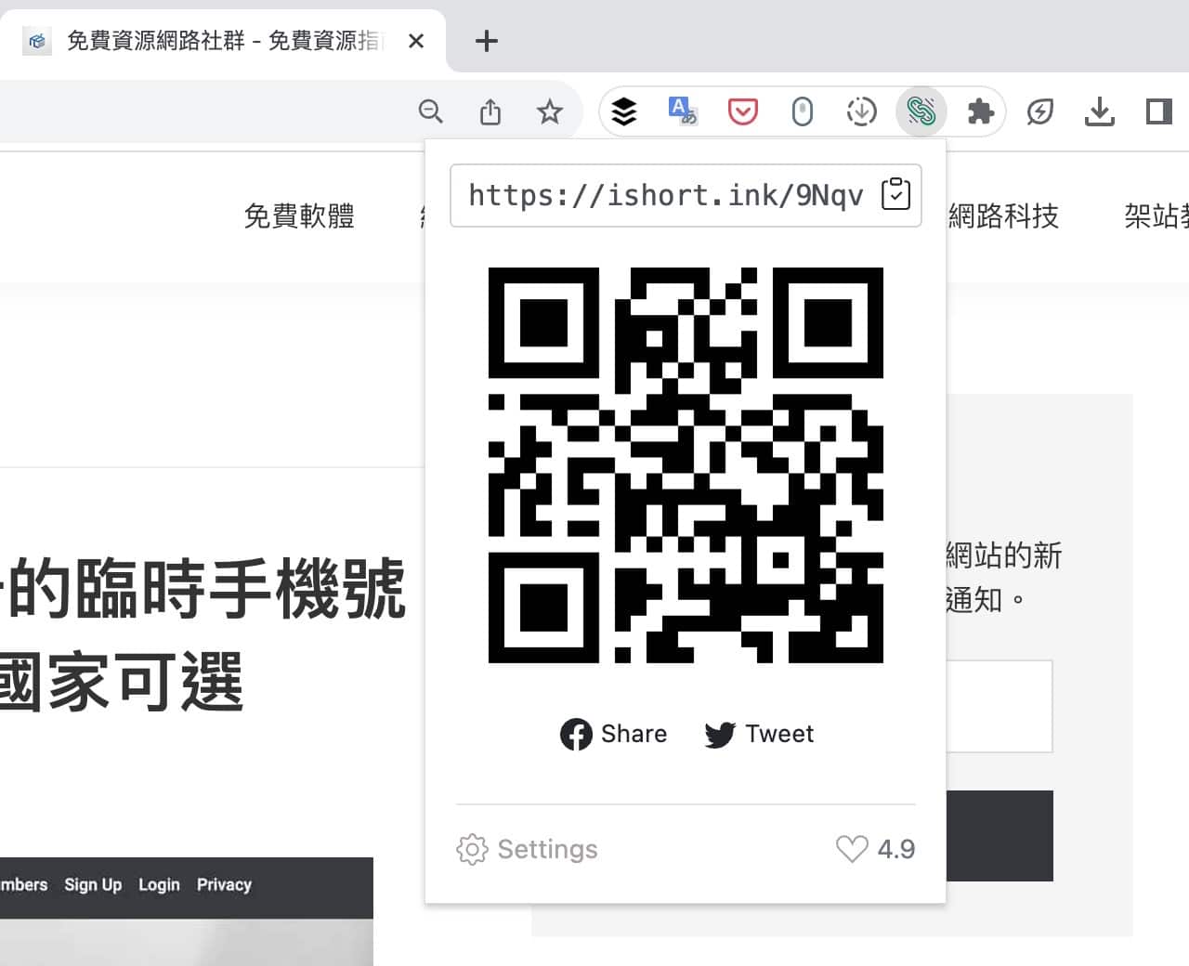The image size is (1189, 966).
Task: Click the Facebook logo icon
Action: pyautogui.click(x=576, y=735)
